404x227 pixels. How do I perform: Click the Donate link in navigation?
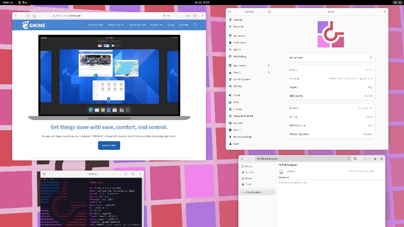183,25
